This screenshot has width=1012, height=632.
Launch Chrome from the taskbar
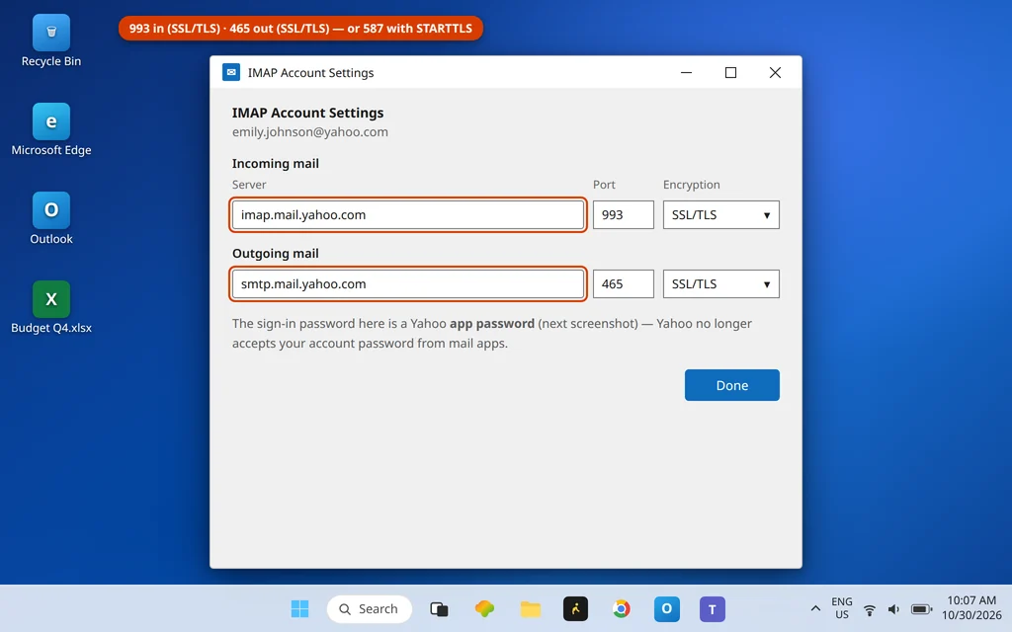pos(622,608)
